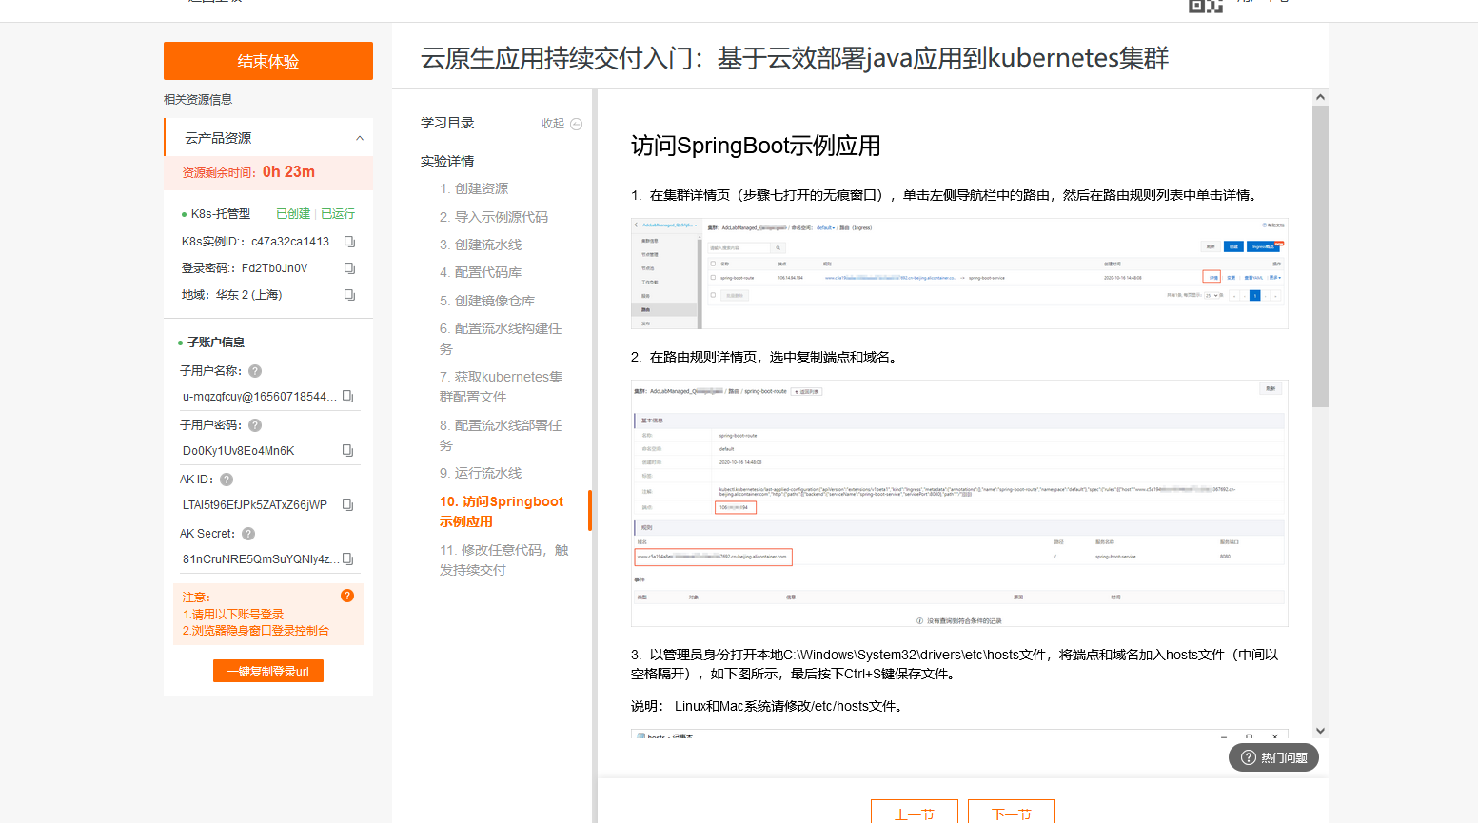Click the QR code icon at top

(x=1205, y=5)
